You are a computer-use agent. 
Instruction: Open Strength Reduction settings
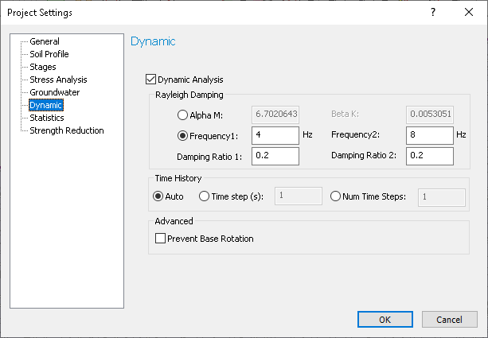[x=67, y=130]
